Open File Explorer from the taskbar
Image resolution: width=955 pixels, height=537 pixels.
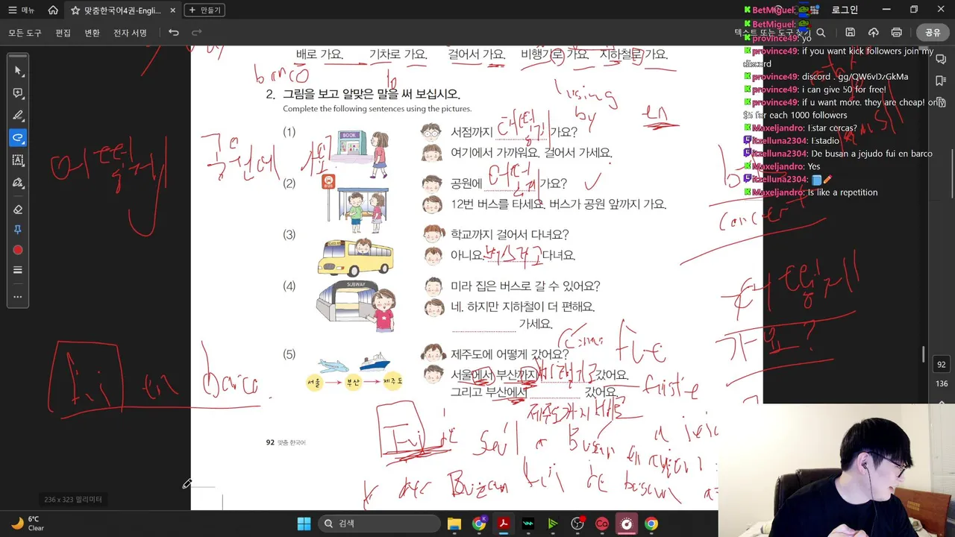pyautogui.click(x=454, y=524)
